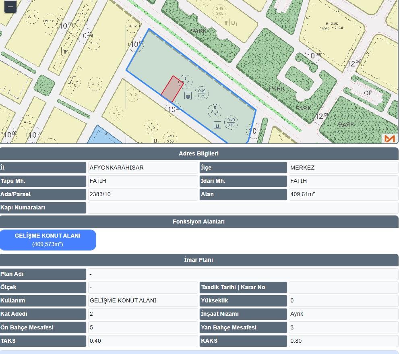Click the empty Kapı Numaraları field
This screenshot has width=401, height=354.
point(243,208)
